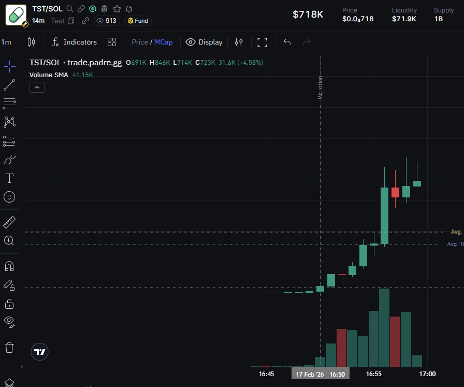Click the Migration vertical marker label
The width and height of the screenshot is (464, 387).
pyautogui.click(x=320, y=88)
